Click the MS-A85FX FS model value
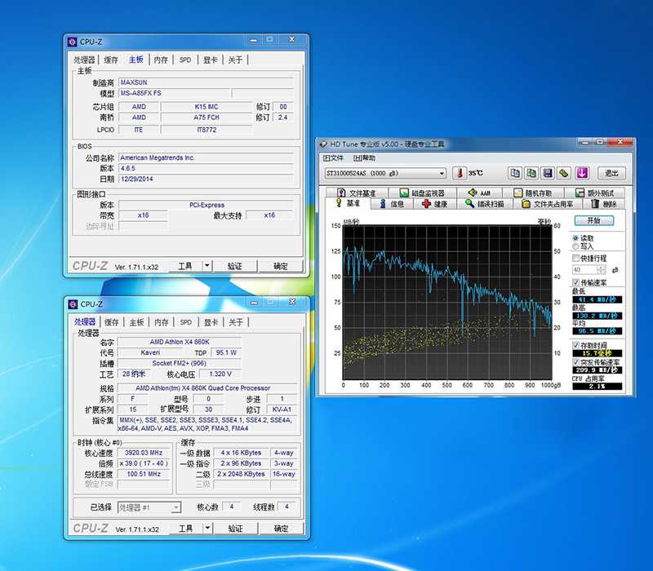This screenshot has width=653, height=571. point(174,93)
